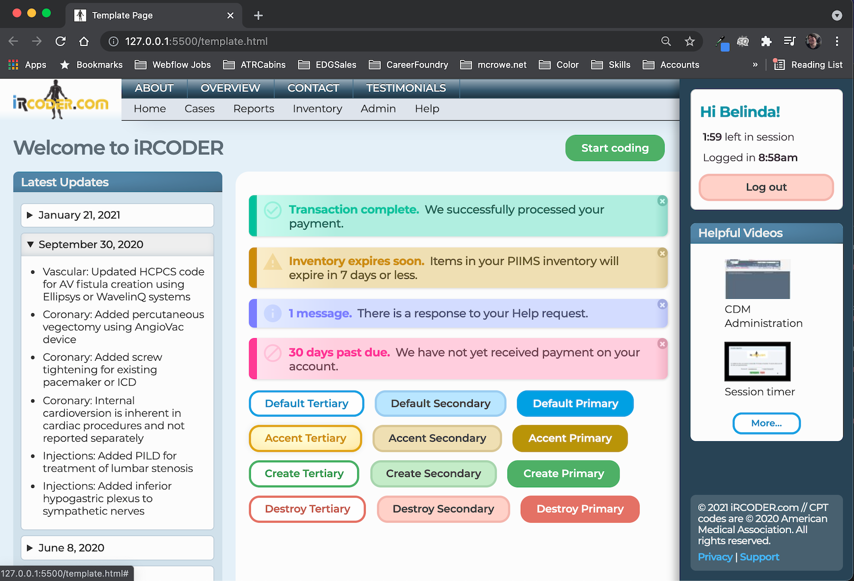This screenshot has width=854, height=581.
Task: Click the Accent Primary button
Action: click(x=570, y=439)
